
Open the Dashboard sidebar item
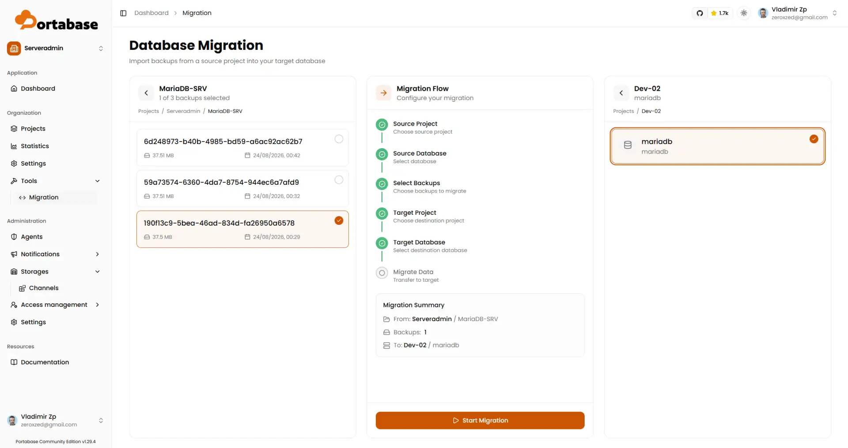[x=56, y=89]
